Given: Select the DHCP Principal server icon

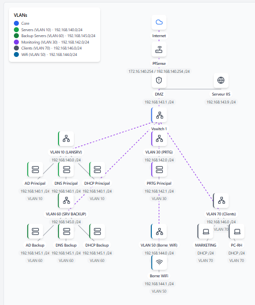Looking at the screenshot, I should pyautogui.click(x=97, y=169).
